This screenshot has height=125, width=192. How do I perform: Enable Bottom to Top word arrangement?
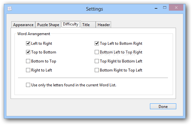tap(28, 61)
